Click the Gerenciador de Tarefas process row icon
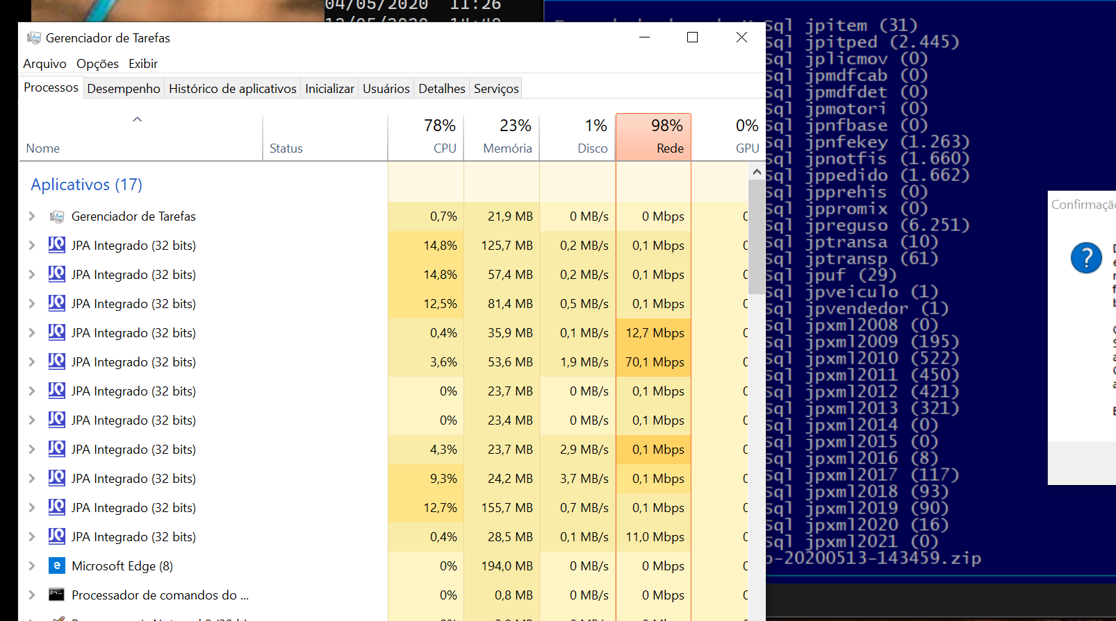The height and width of the screenshot is (621, 1116). tap(57, 216)
